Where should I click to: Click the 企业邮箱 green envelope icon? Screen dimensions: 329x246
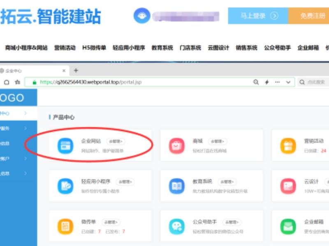pyautogui.click(x=288, y=227)
